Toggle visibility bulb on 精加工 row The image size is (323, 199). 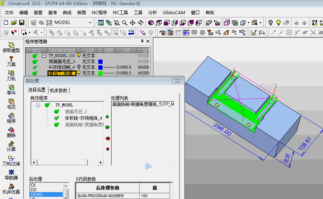point(79,73)
